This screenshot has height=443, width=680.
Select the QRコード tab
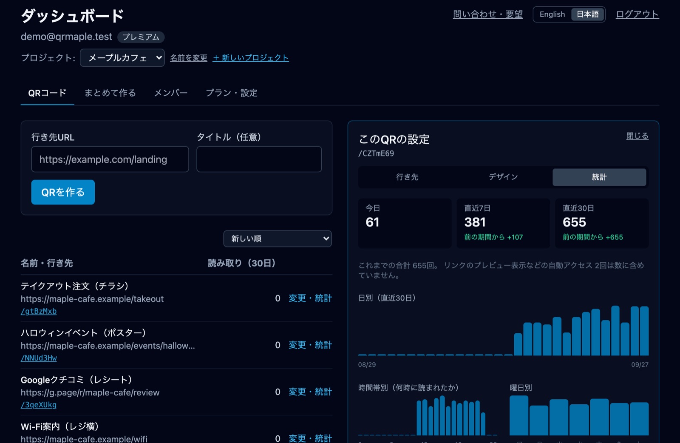click(47, 93)
